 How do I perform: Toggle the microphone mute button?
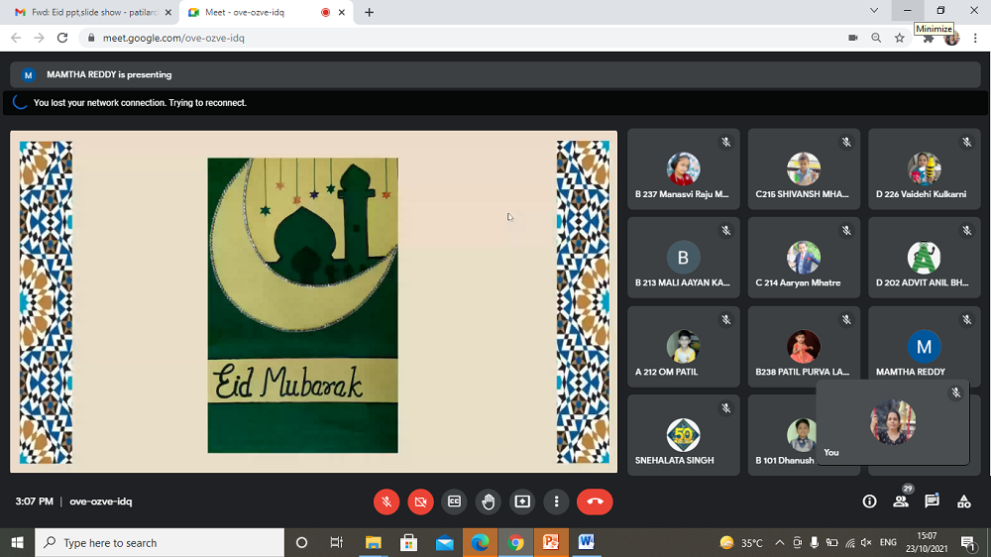386,501
